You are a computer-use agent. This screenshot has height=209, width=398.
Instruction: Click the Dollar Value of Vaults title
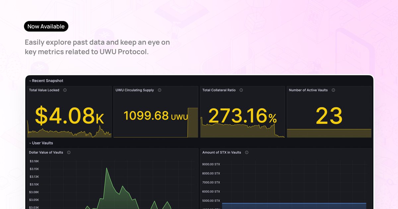pos(46,152)
